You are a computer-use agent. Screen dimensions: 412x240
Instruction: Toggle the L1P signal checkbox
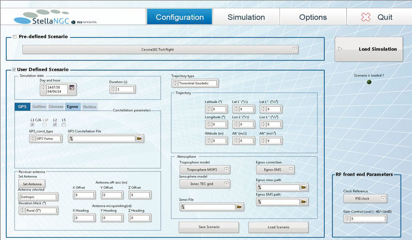pos(45,125)
